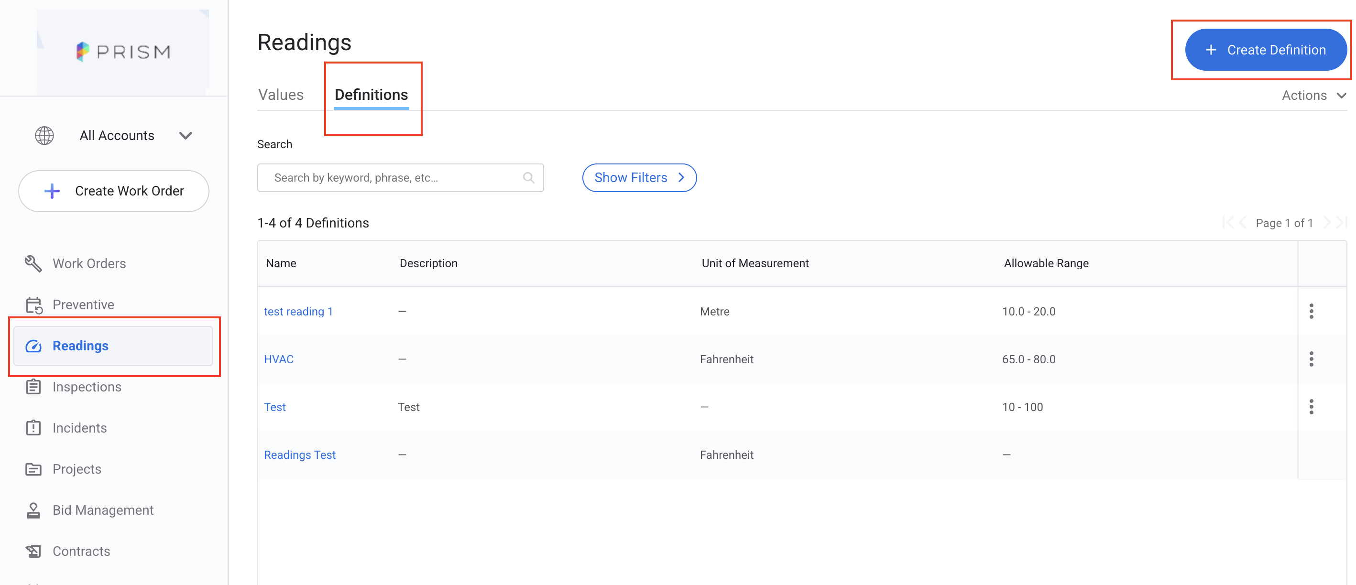Open the kebab menu on the HVAC row
The width and height of the screenshot is (1356, 585).
point(1311,359)
